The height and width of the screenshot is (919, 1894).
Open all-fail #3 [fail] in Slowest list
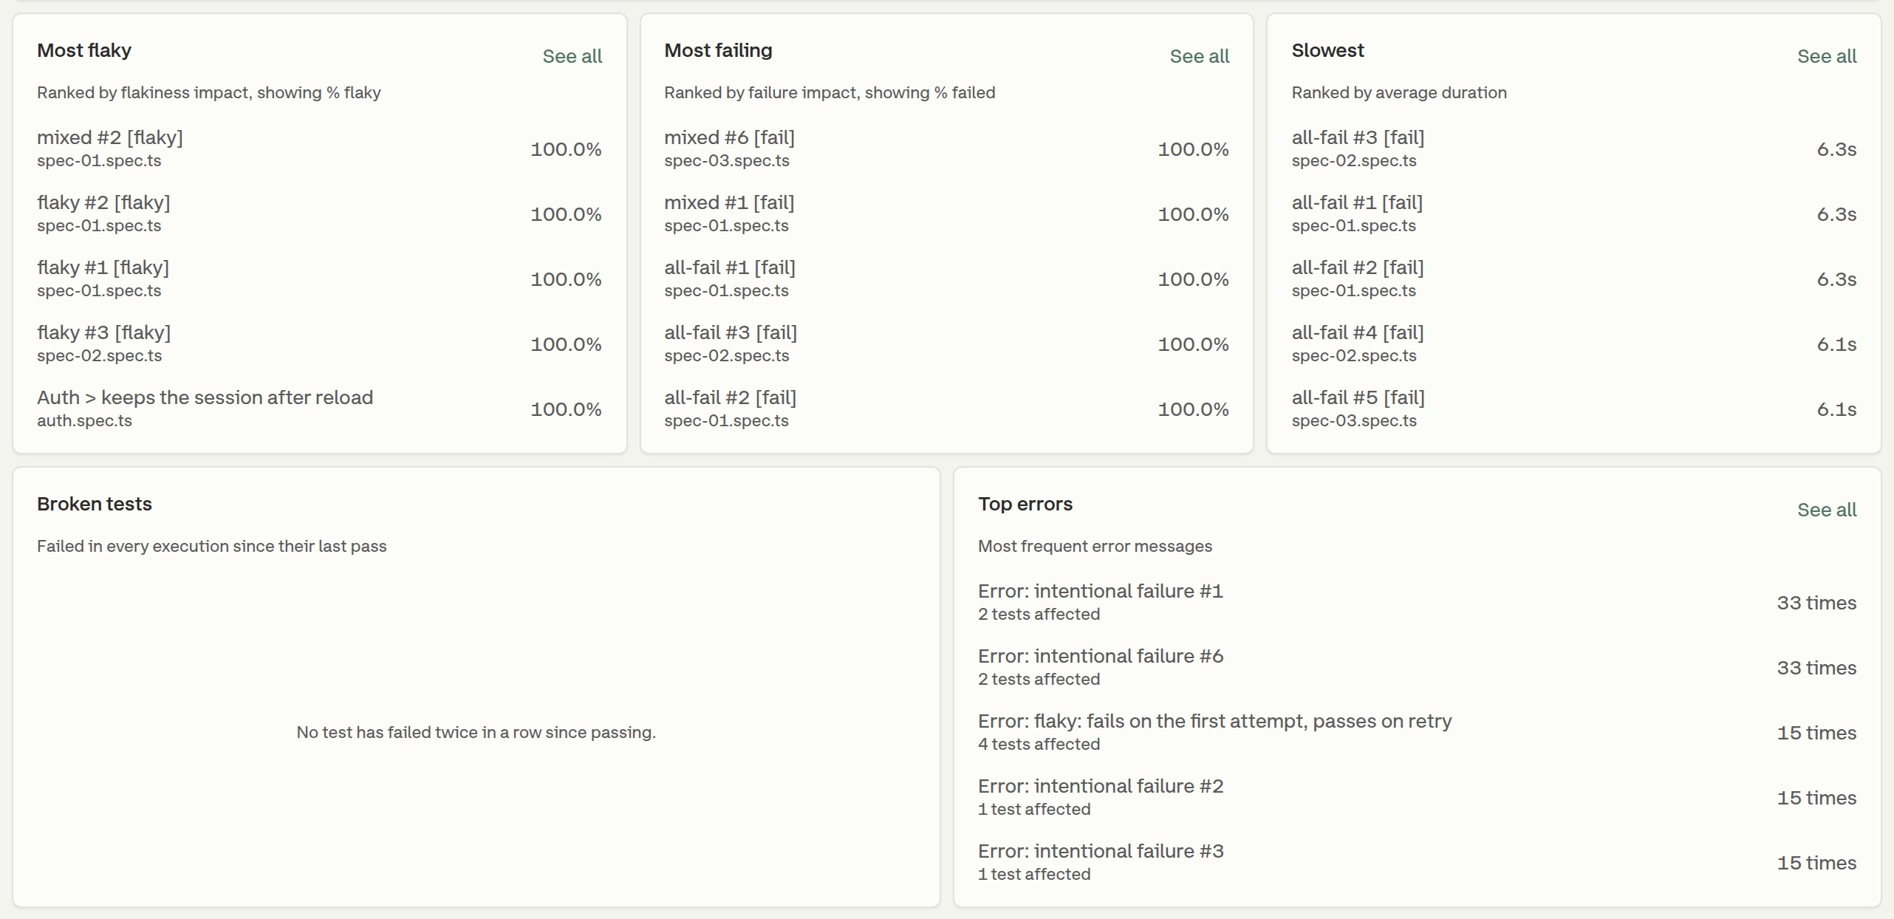[x=1573, y=148]
